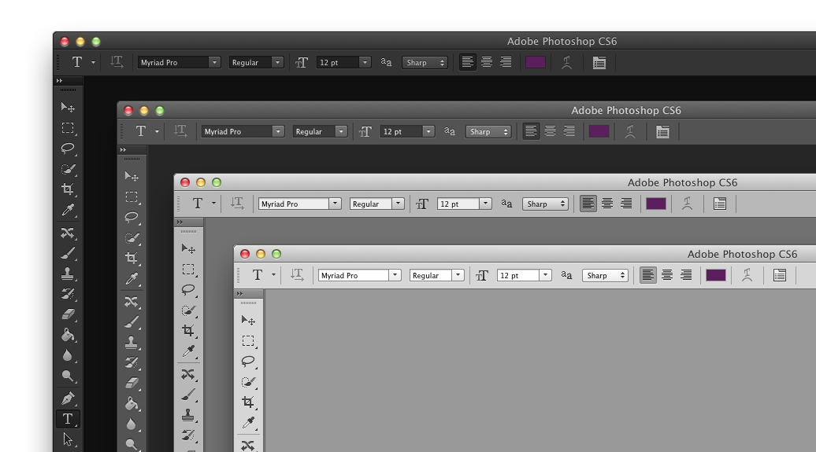816x452 pixels.
Task: Select Eyedropper tool in medium gray window
Action: pyautogui.click(x=188, y=351)
